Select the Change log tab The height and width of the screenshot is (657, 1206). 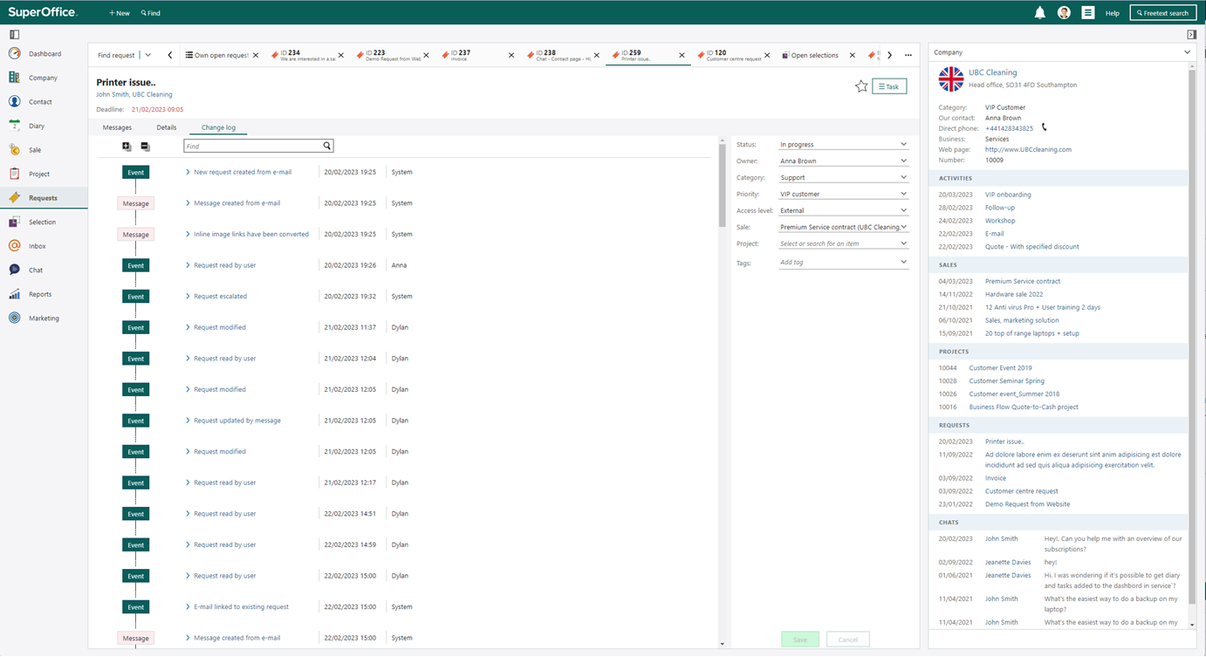point(218,127)
